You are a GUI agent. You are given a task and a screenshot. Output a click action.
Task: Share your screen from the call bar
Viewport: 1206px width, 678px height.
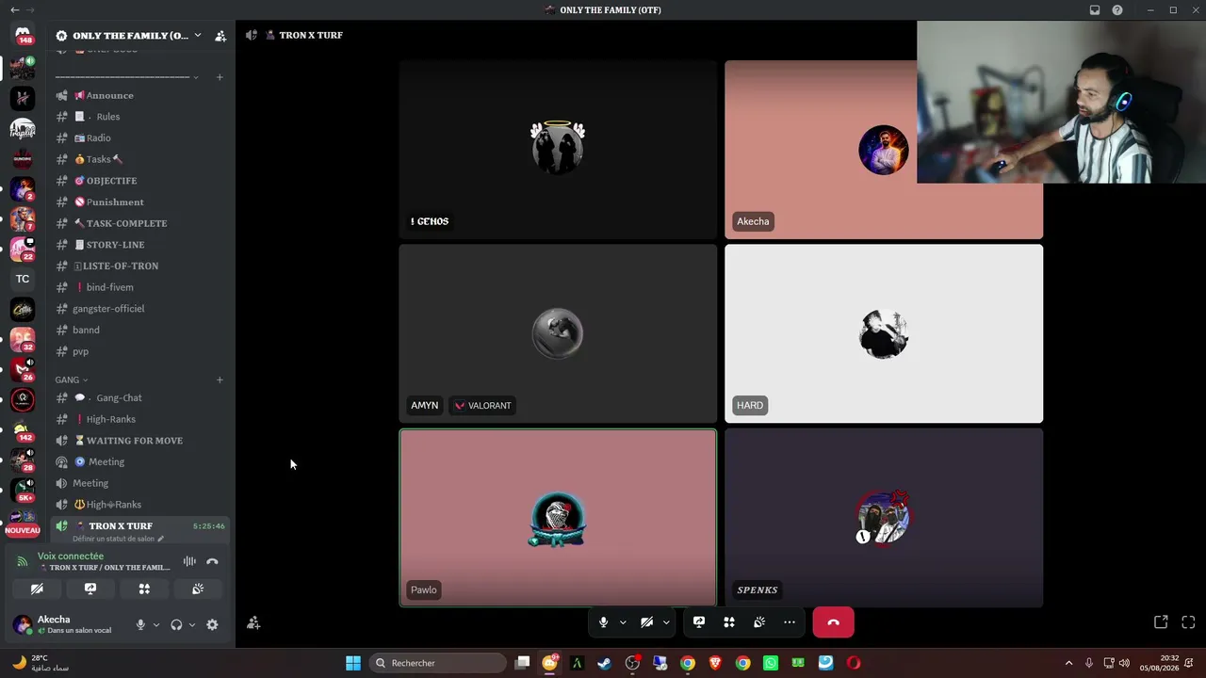pos(699,622)
